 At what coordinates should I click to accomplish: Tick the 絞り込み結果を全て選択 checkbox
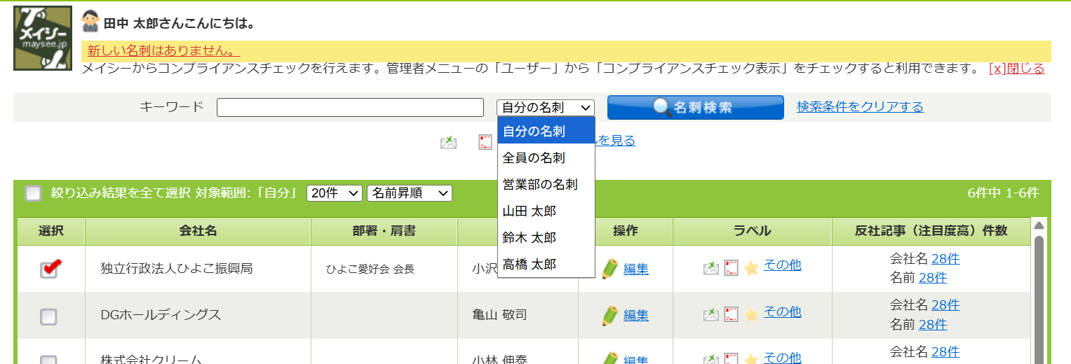pyautogui.click(x=33, y=193)
